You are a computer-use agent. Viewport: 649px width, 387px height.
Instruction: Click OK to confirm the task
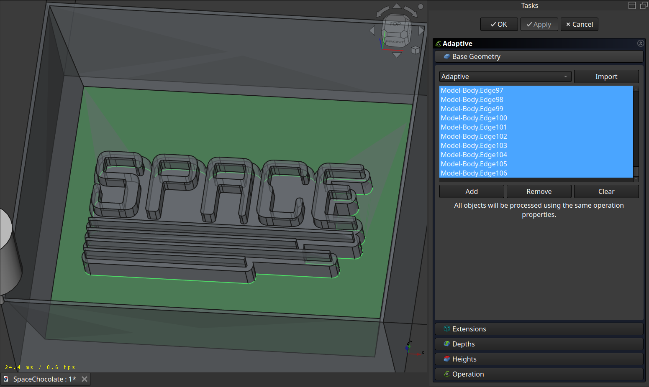pos(499,24)
